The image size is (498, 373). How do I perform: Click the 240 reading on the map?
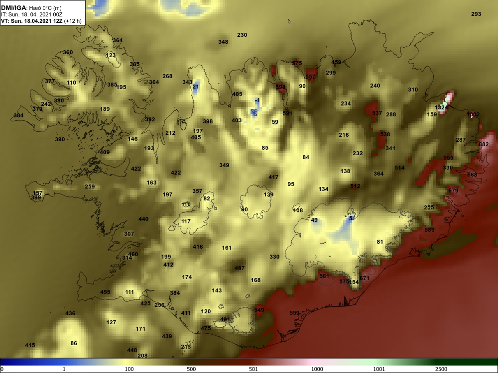(x=375, y=86)
